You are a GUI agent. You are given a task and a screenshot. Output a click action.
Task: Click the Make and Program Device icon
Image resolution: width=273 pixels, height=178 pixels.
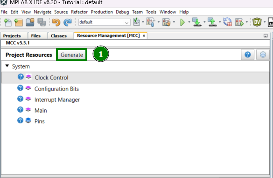tap(197, 22)
